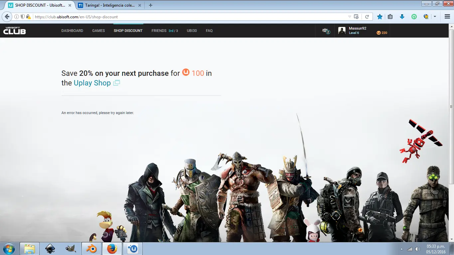Click the Level 6 label
454x255 pixels.
click(354, 33)
